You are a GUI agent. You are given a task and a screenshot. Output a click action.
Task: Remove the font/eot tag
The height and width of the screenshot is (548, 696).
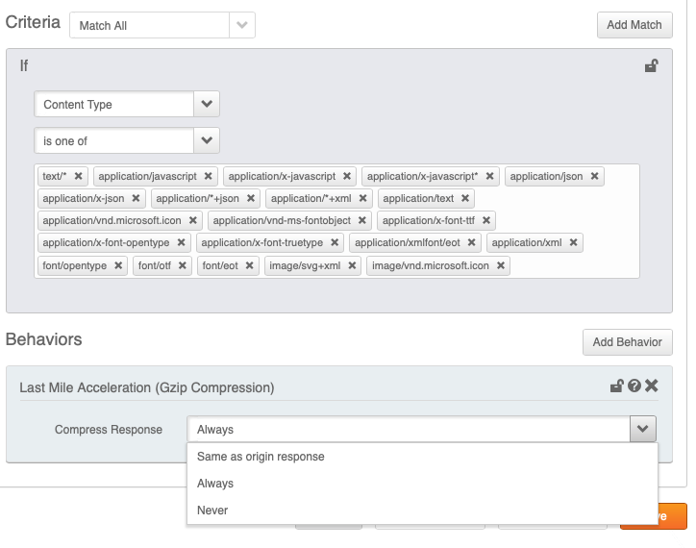(250, 265)
